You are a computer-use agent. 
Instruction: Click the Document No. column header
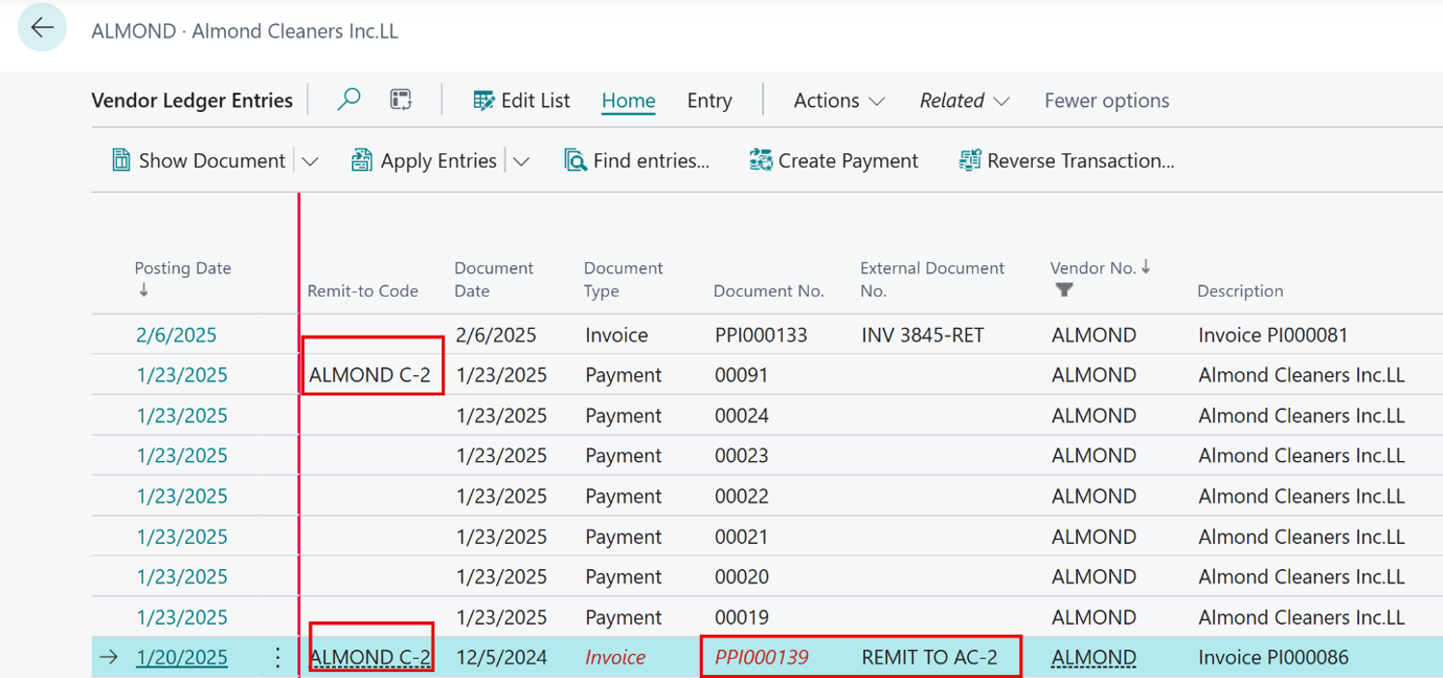click(x=768, y=290)
